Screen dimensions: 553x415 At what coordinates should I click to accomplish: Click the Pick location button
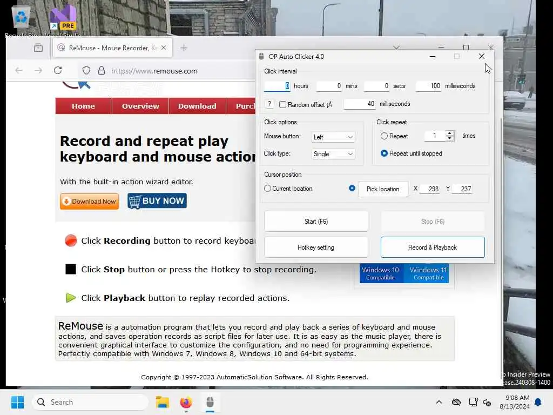(x=383, y=189)
